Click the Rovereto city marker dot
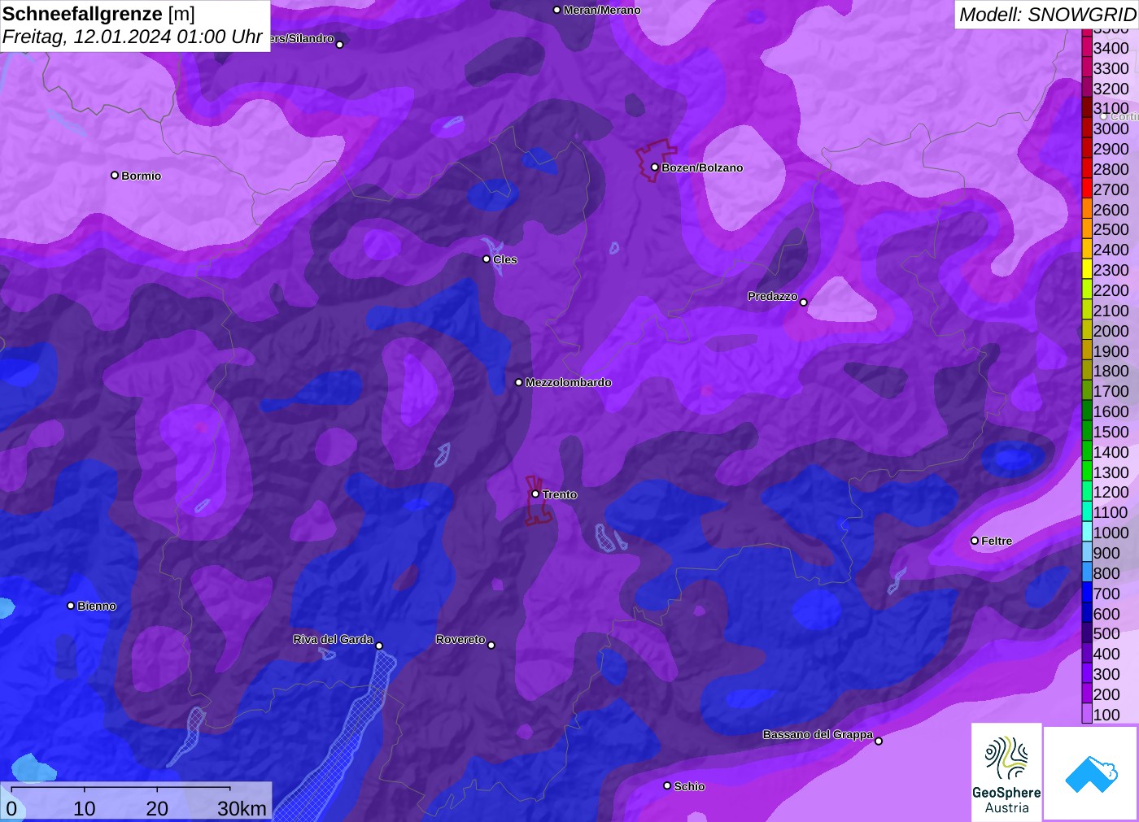The image size is (1139, 822). (x=491, y=645)
